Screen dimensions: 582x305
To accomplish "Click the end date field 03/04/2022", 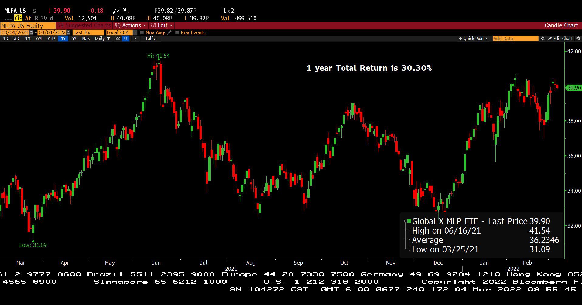I will point(52,32).
